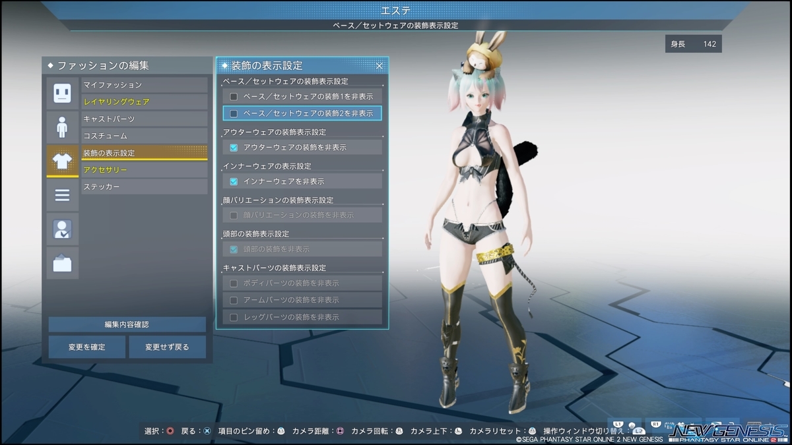Click 変更せず戻る button
This screenshot has width=792, height=445.
click(x=168, y=347)
